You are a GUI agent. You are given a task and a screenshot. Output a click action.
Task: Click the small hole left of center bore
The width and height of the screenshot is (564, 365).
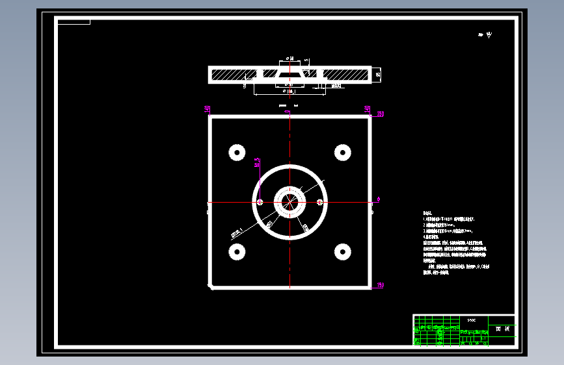tap(260, 202)
